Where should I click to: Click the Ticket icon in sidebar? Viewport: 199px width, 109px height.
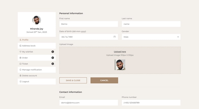[21, 64]
